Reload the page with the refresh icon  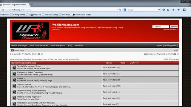[x=120, y=10]
